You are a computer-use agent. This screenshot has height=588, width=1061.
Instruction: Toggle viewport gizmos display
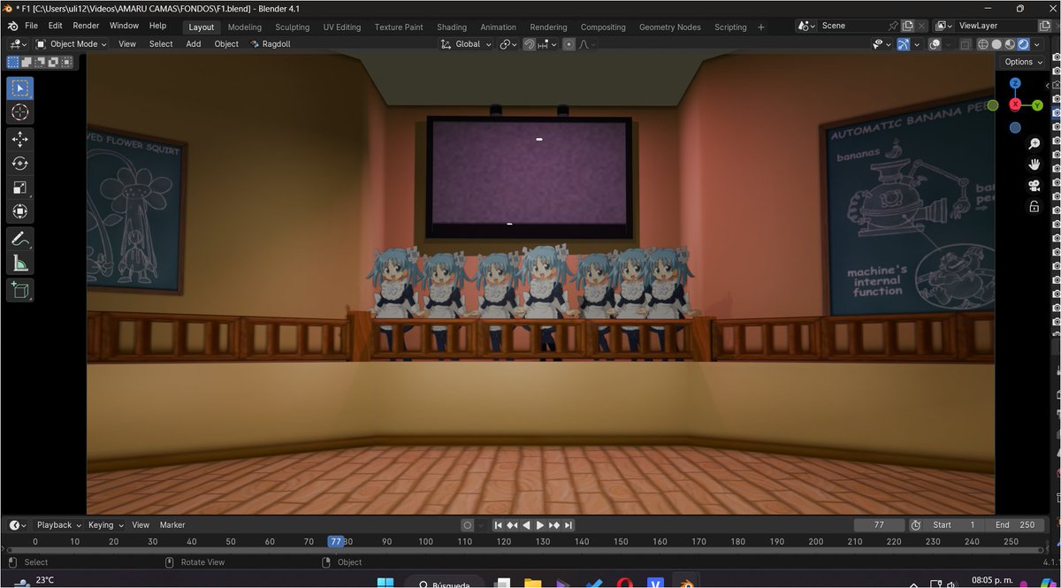pos(904,44)
